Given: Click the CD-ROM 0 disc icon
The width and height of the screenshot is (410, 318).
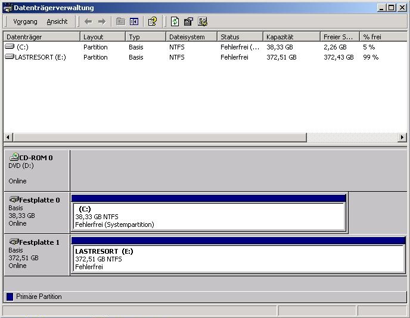Looking at the screenshot, I should pyautogui.click(x=14, y=157).
